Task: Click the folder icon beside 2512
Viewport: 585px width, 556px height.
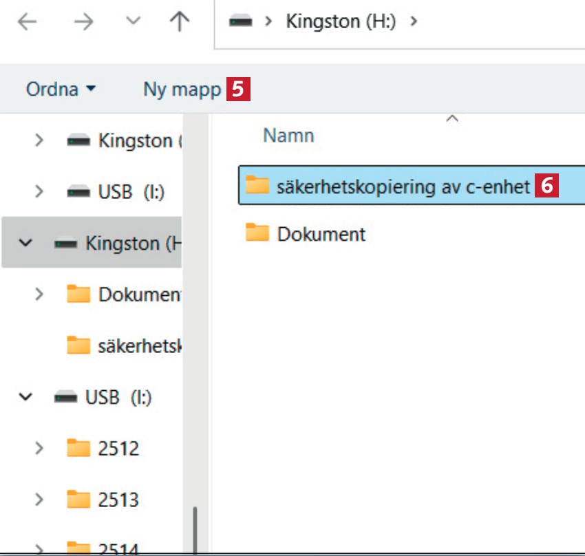Action: pyautogui.click(x=78, y=447)
